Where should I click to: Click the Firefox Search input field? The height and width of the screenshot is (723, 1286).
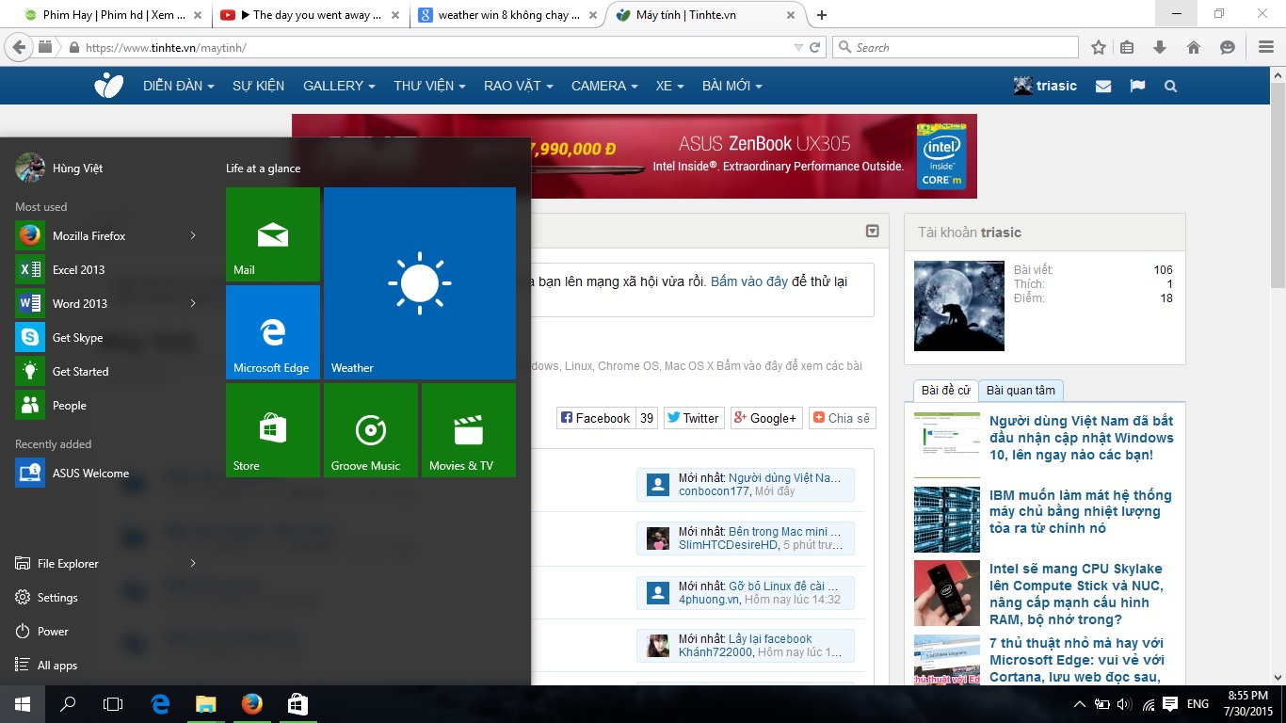tap(956, 47)
